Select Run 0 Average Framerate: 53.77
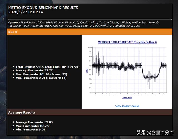Screen dimensions: 178x139 pyautogui.click(x=34, y=71)
